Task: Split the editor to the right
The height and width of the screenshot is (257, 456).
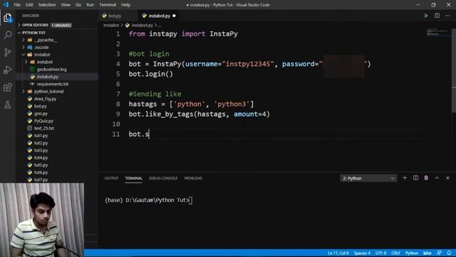Action: pos(437,16)
